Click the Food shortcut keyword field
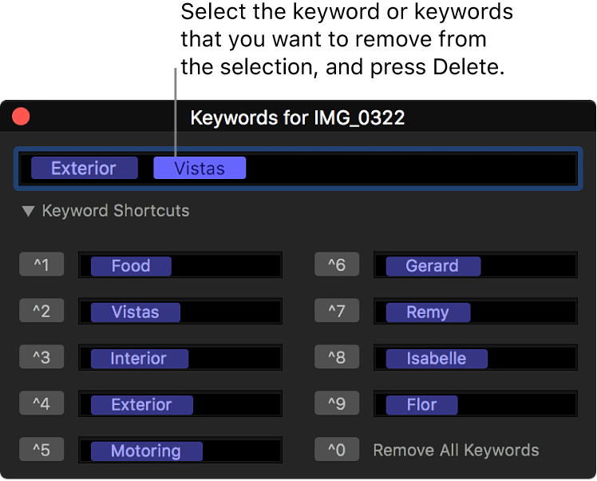The height and width of the screenshot is (481, 597). tap(223, 266)
